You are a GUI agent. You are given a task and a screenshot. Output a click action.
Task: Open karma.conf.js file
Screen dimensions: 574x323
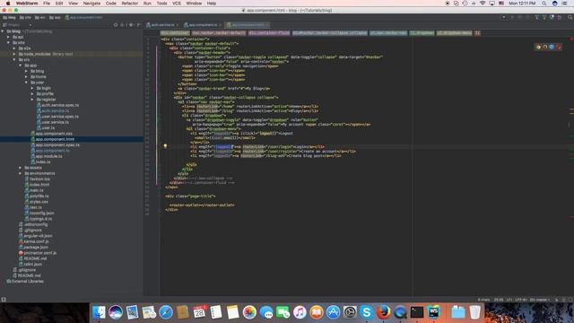pyautogui.click(x=34, y=241)
